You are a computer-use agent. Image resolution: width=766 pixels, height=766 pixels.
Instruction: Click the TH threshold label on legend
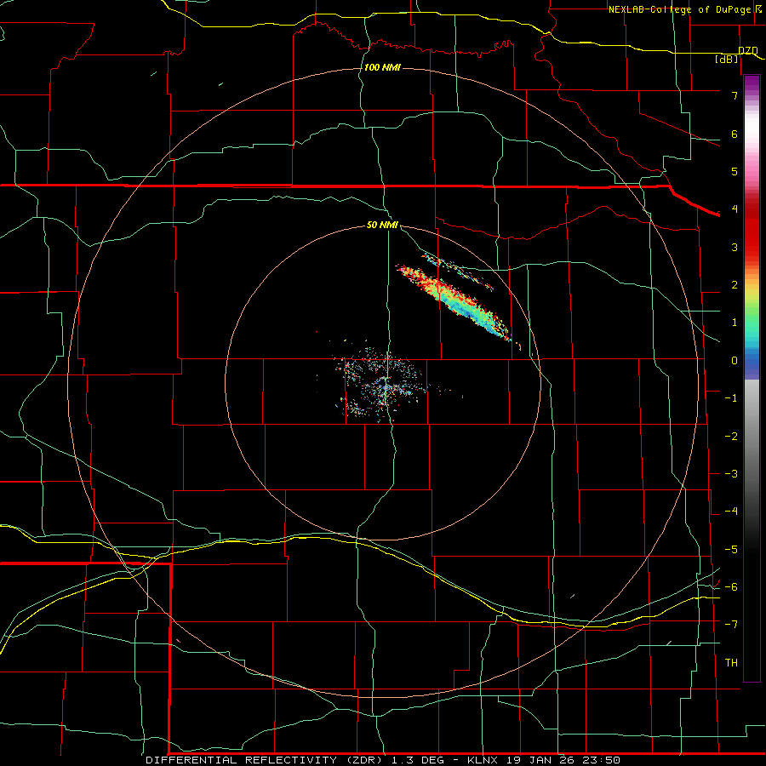pyautogui.click(x=731, y=663)
